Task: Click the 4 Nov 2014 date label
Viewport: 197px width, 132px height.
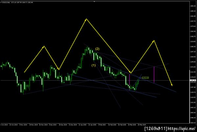Action: coord(23,125)
